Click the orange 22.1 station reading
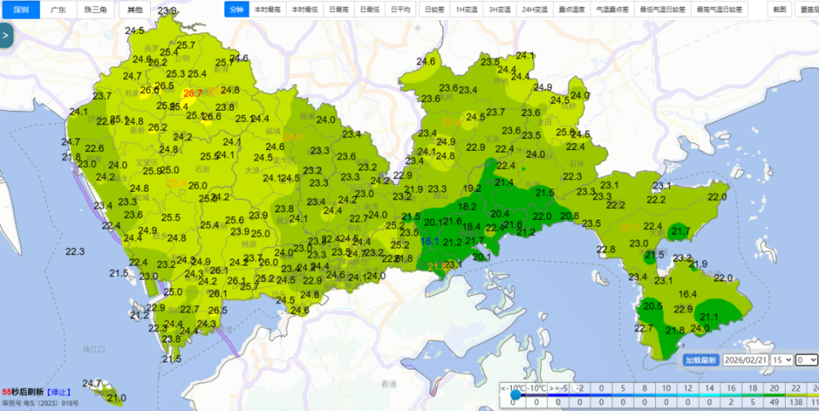 630,228
